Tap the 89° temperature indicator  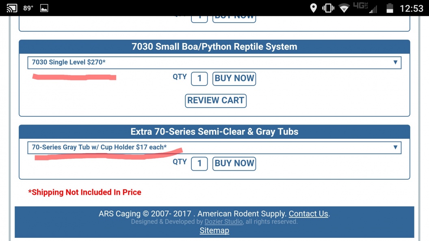(x=28, y=8)
